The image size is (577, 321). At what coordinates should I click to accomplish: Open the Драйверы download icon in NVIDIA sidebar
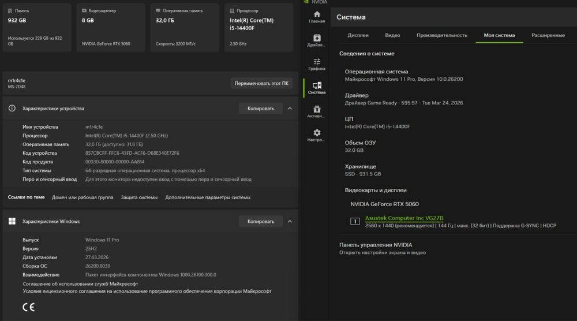pos(316,38)
